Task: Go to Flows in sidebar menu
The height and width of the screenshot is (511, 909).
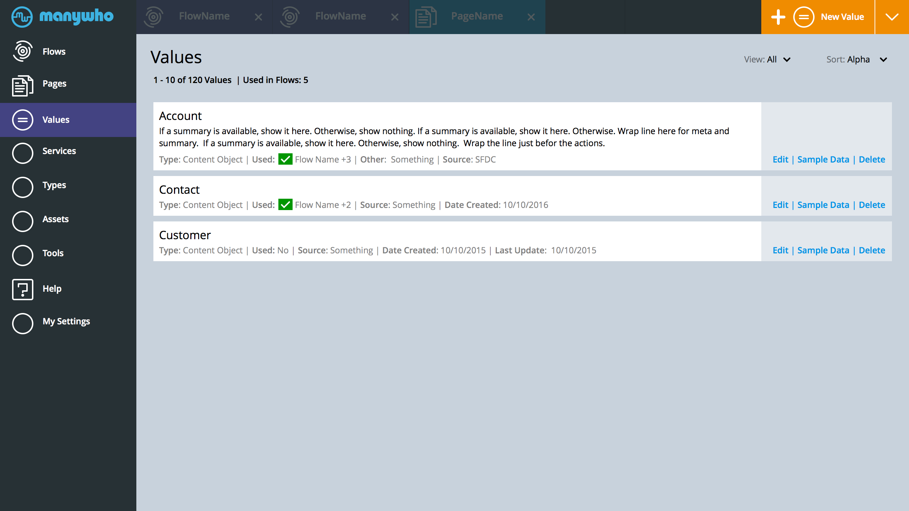Action: tap(54, 51)
